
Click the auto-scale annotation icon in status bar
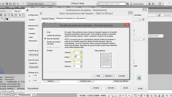[x=163, y=96]
